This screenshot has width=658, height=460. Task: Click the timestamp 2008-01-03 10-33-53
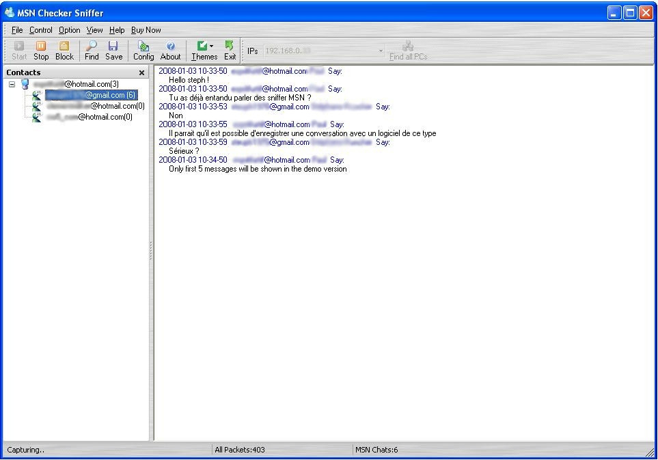point(193,107)
